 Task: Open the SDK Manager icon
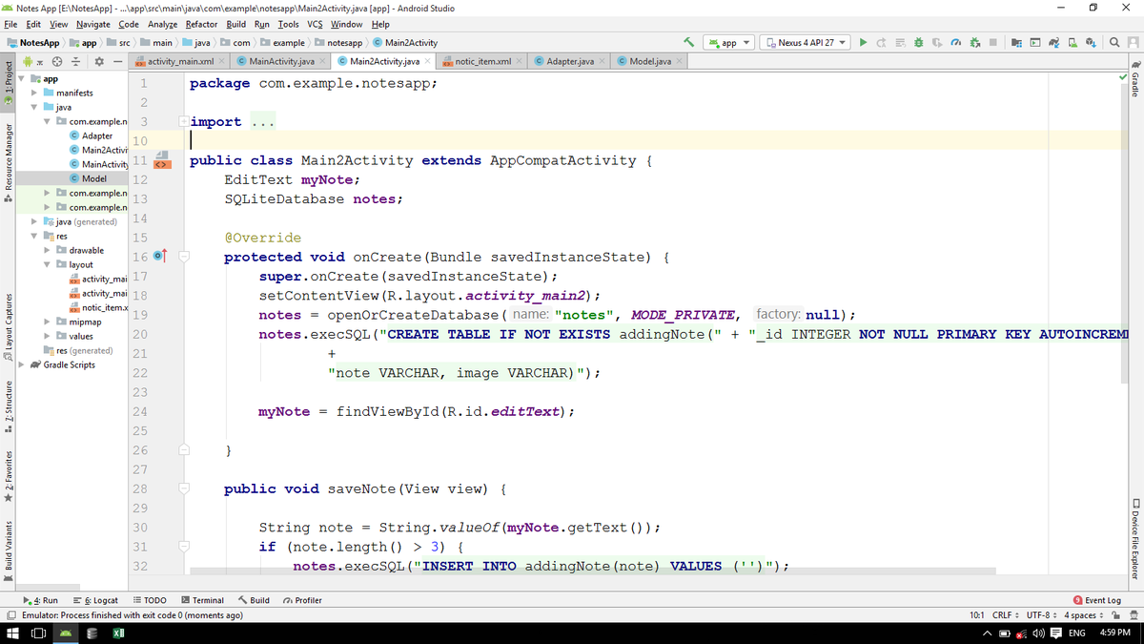tap(1090, 42)
